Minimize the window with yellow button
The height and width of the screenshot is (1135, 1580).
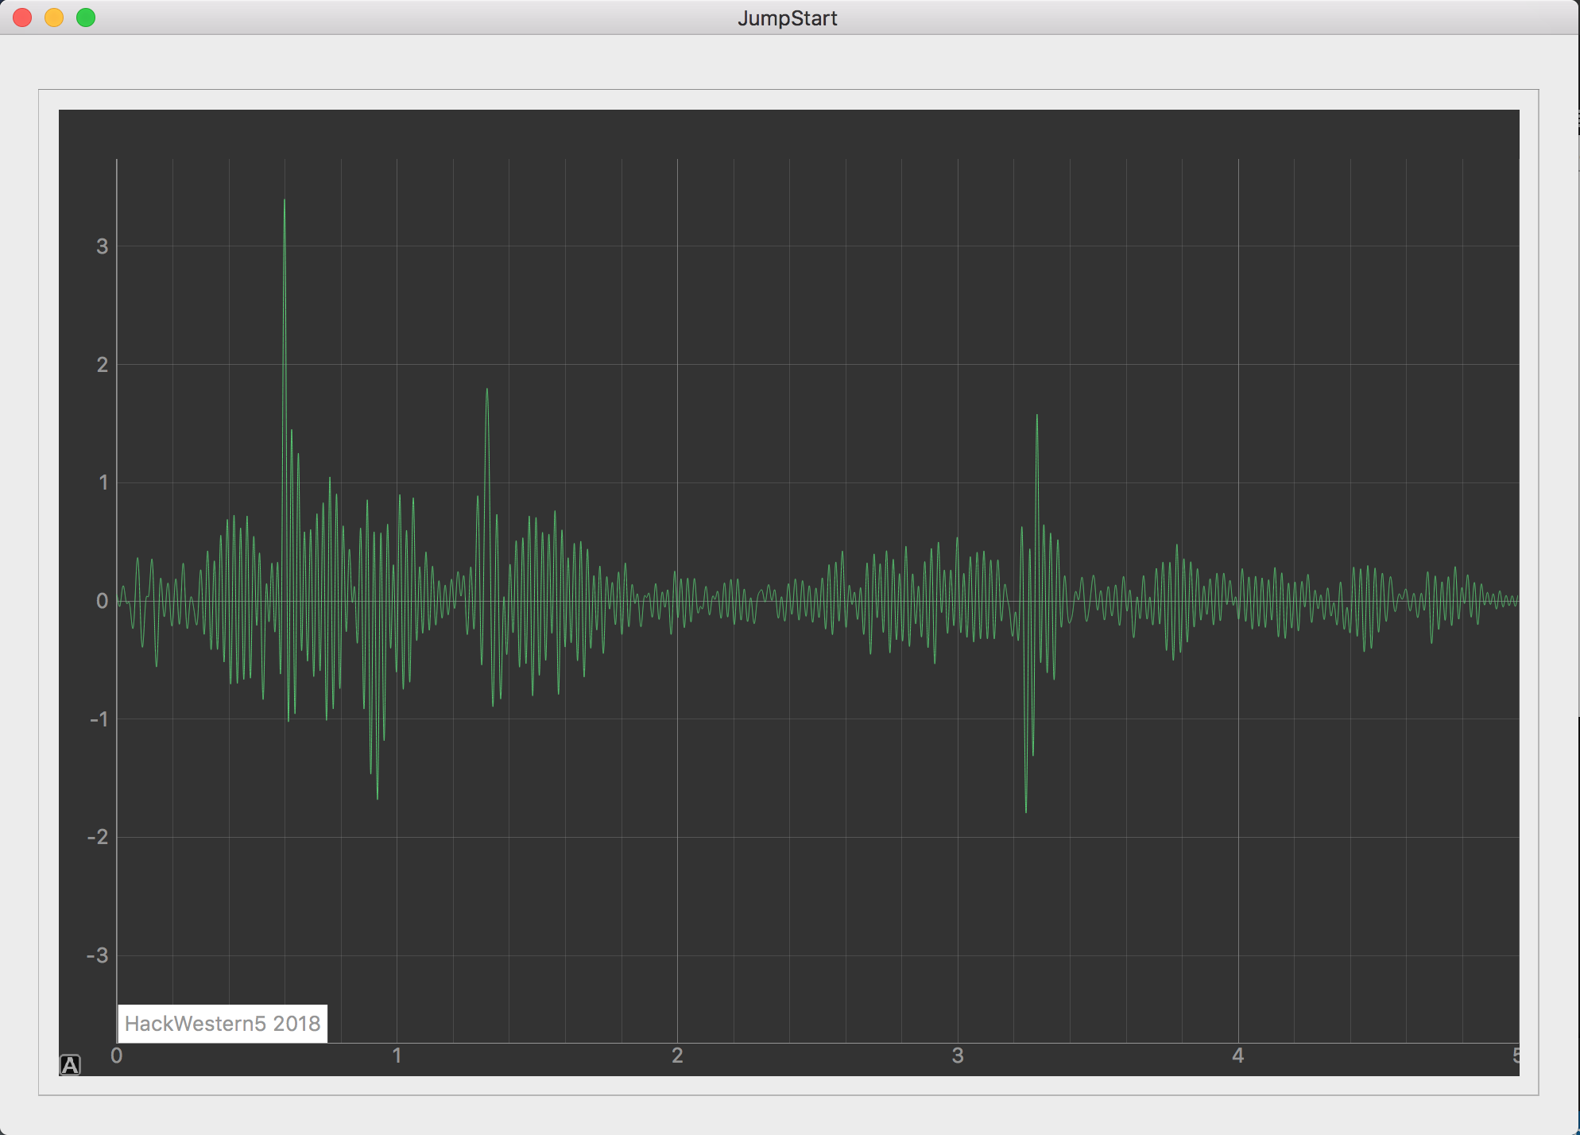click(x=54, y=17)
